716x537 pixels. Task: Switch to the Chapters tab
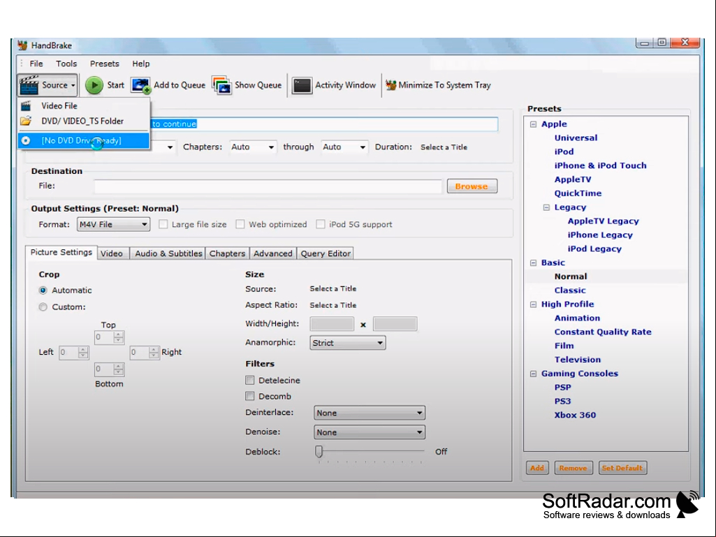pos(228,253)
